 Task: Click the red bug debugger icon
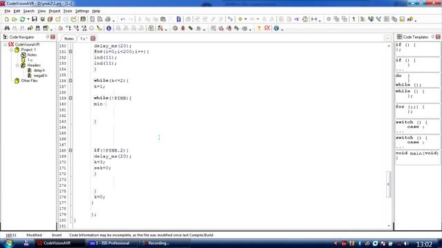(183, 28)
